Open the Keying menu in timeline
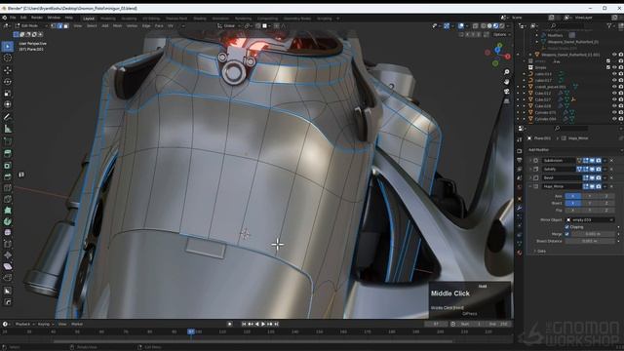This screenshot has height=351, width=624. pyautogui.click(x=46, y=325)
